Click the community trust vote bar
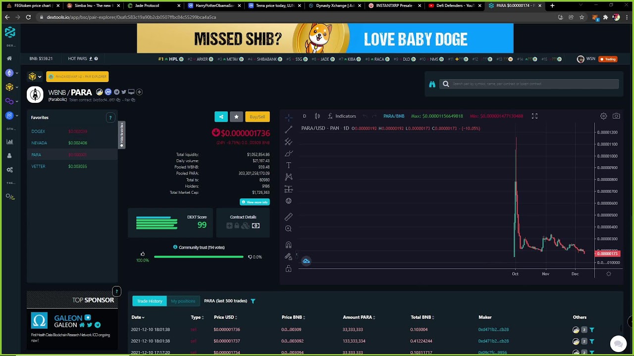This screenshot has height=356, width=634. [199, 257]
